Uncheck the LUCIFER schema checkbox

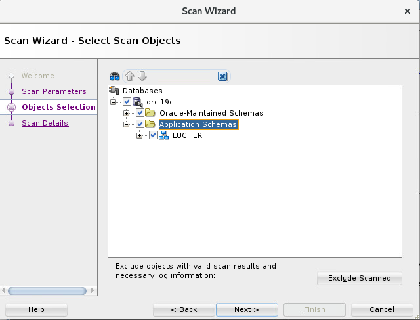(x=153, y=135)
